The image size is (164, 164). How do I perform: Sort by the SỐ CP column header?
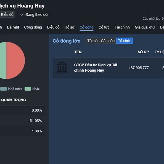click(143, 52)
